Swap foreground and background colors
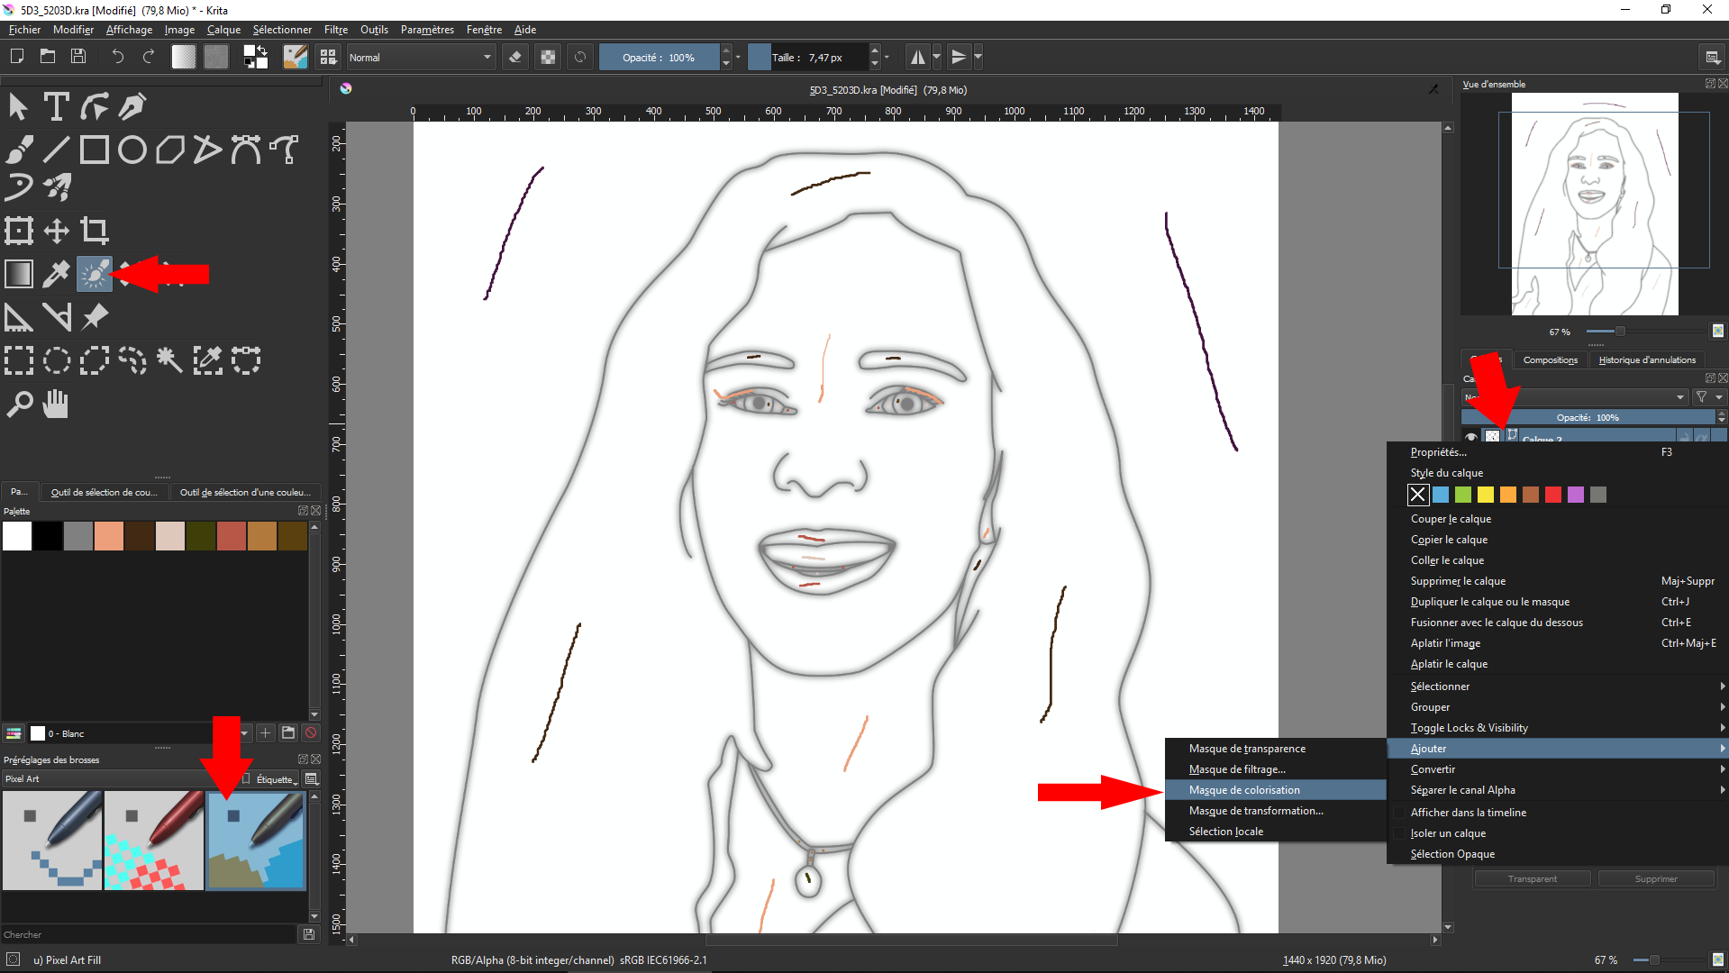The image size is (1729, 973). (262, 50)
